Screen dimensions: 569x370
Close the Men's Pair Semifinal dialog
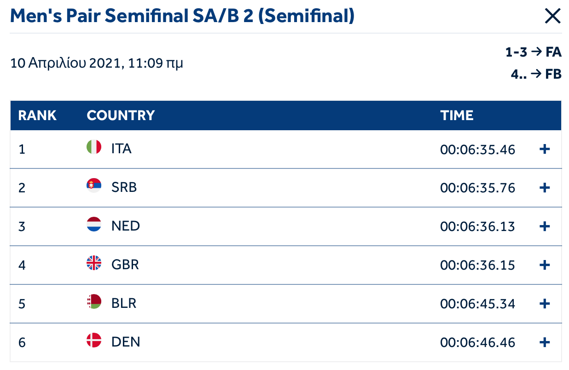point(552,17)
